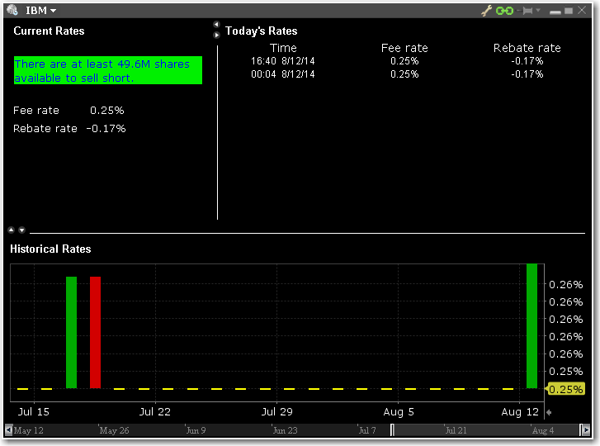Viewport: 600px width, 446px height.
Task: Click the timeline range left handle
Action: click(392, 430)
